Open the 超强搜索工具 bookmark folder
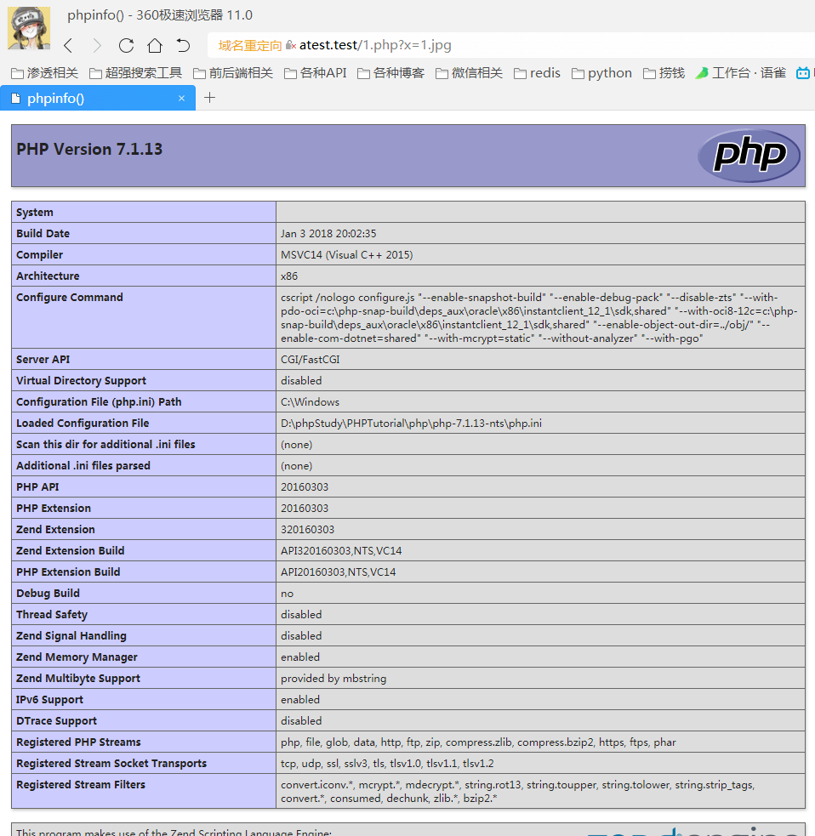 [135, 73]
